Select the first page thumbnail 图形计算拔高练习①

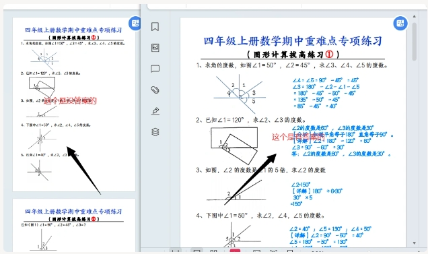point(74,104)
